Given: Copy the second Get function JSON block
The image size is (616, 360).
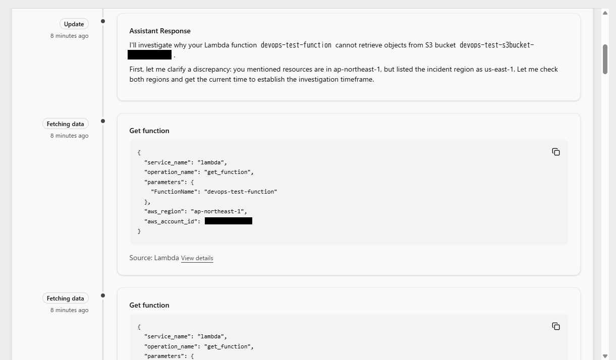Looking at the screenshot, I should click(x=555, y=326).
